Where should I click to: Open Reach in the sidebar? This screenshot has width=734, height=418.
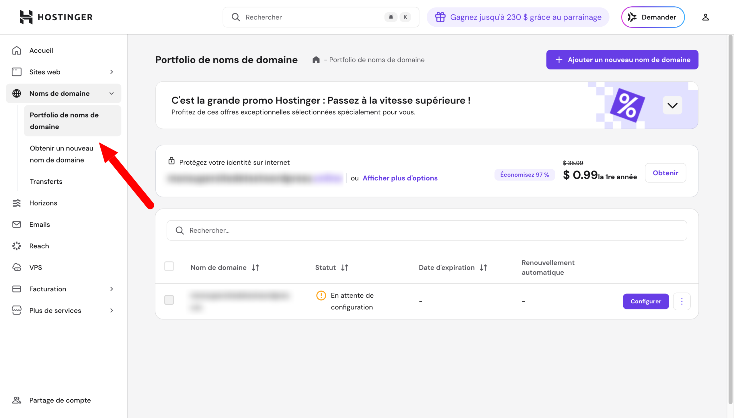(63, 246)
